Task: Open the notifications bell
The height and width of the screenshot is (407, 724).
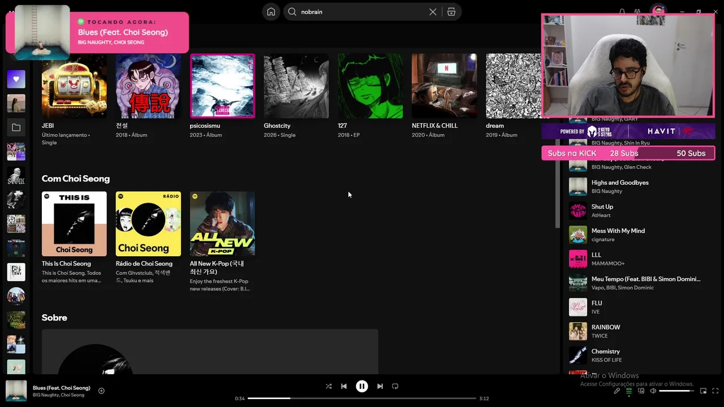Action: [622, 11]
